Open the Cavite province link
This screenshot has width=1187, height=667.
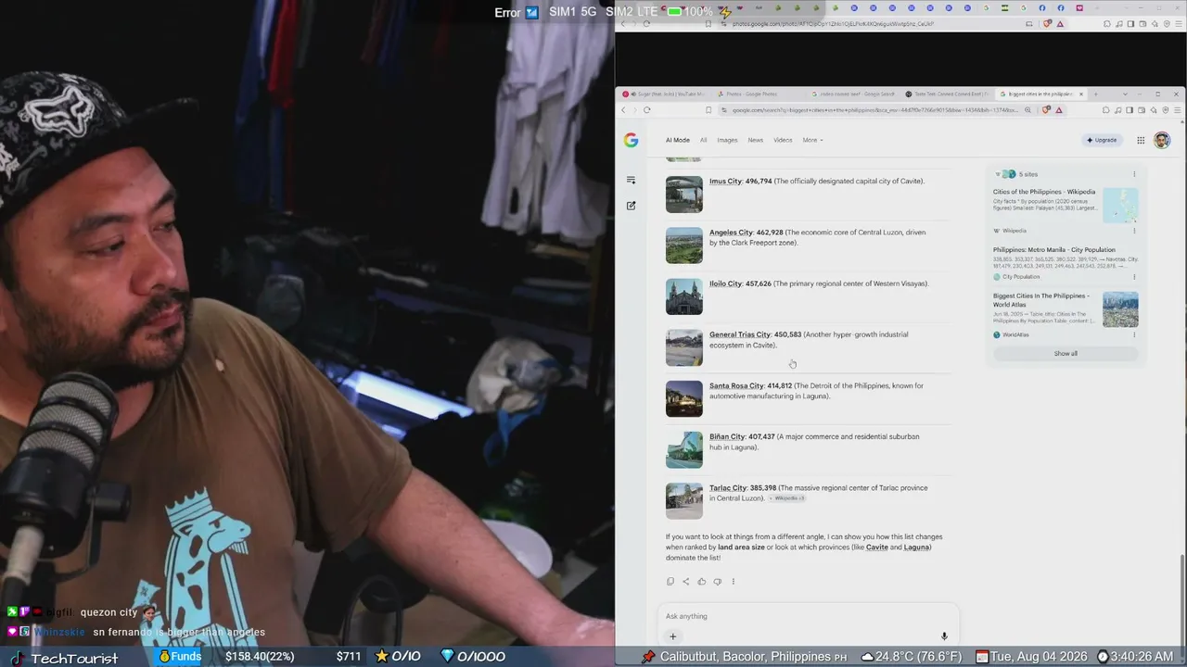[877, 547]
